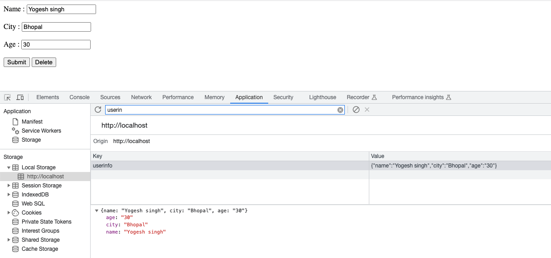Click the Service Workers gear icon
The height and width of the screenshot is (258, 551).
(15, 131)
